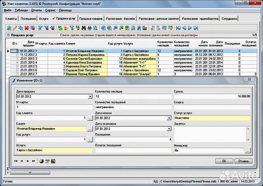
Task: Go to last record in dialog navigator
Action: coord(33,161)
